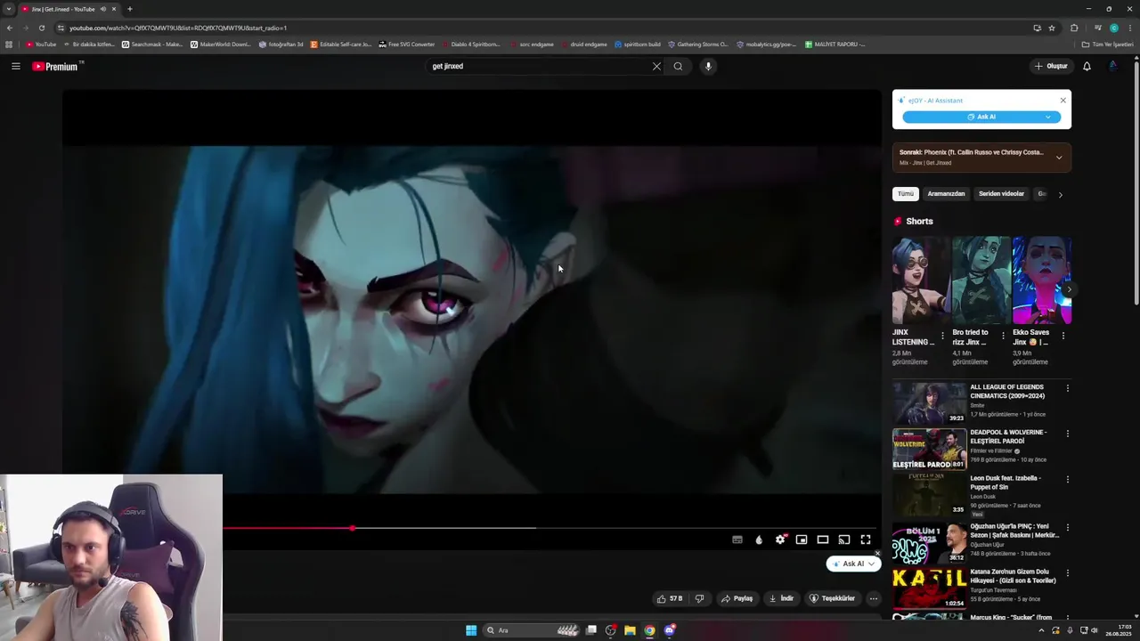Cast video to a TV device
Screen dimensions: 1140x641
[x=844, y=540]
